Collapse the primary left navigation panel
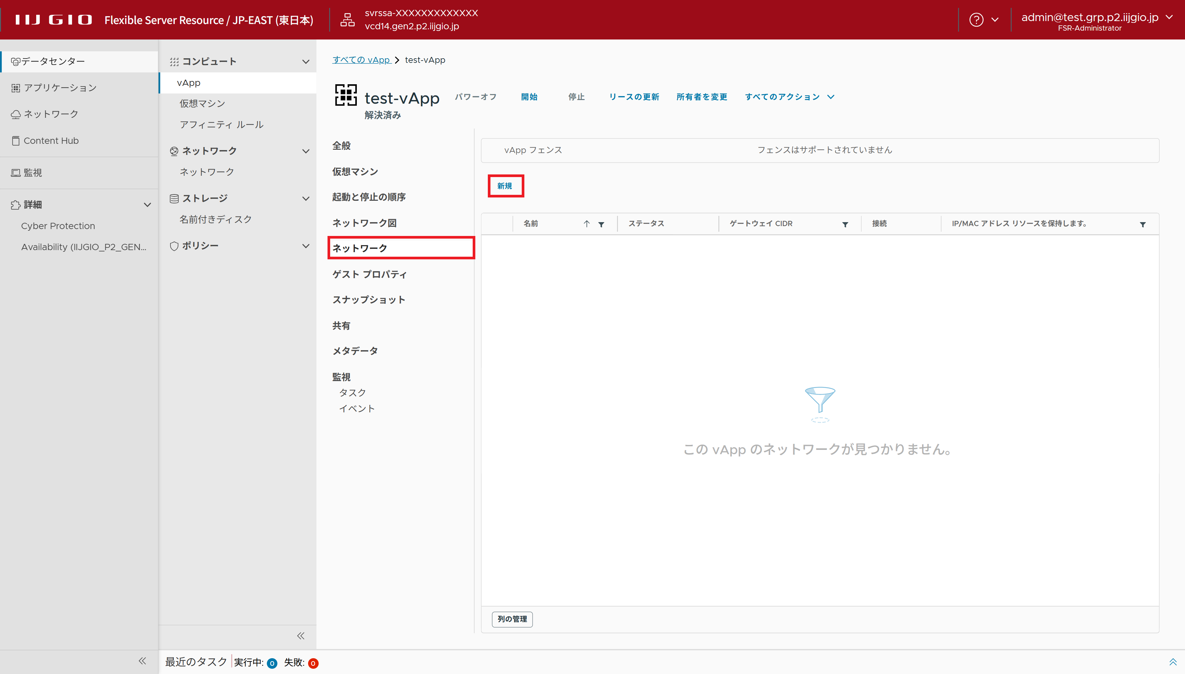 (x=142, y=661)
